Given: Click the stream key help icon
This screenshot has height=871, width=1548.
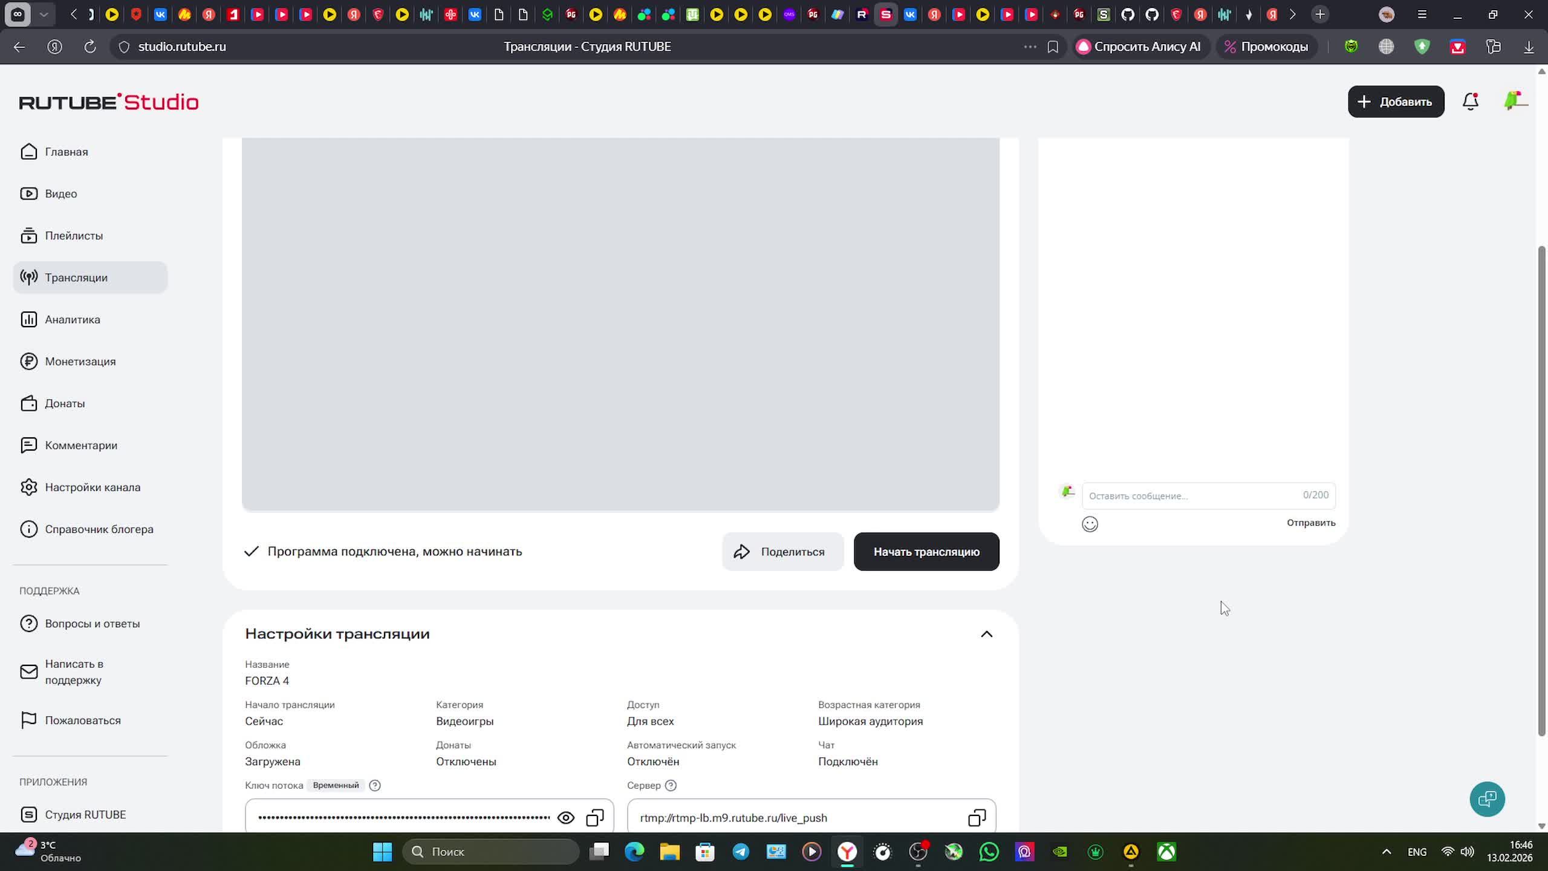Looking at the screenshot, I should pyautogui.click(x=375, y=785).
